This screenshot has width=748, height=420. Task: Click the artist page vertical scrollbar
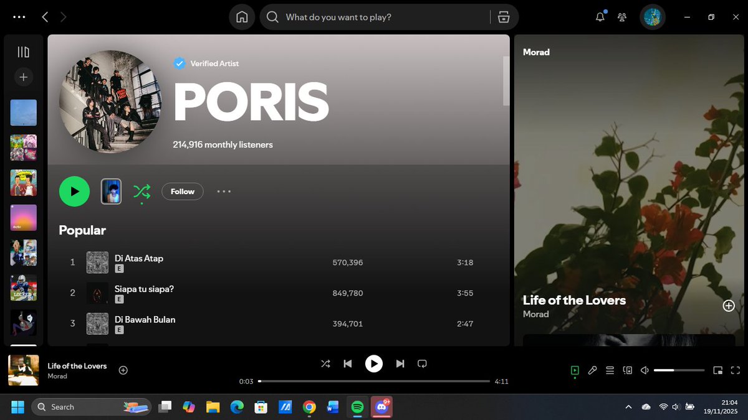click(506, 81)
